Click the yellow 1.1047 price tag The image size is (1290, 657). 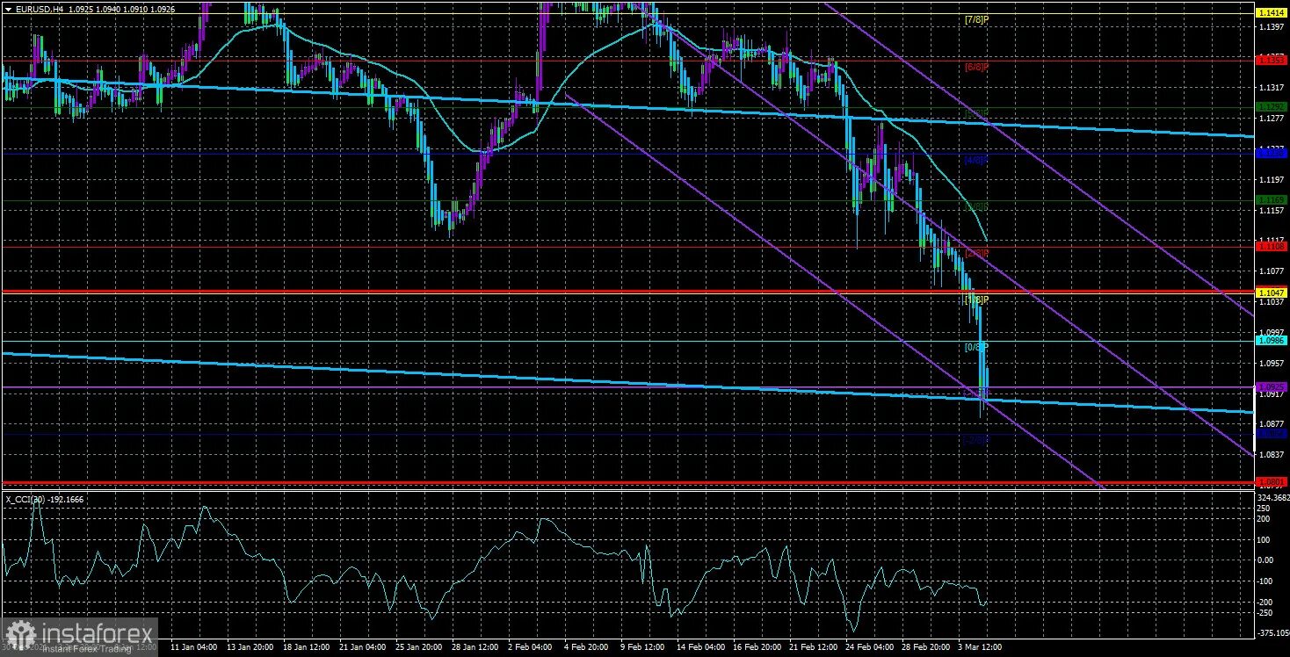coord(1272,292)
